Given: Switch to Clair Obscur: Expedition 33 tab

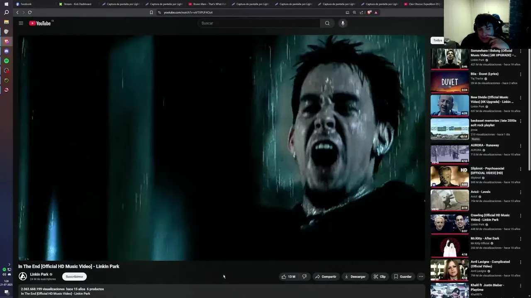Looking at the screenshot, I should 422,4.
